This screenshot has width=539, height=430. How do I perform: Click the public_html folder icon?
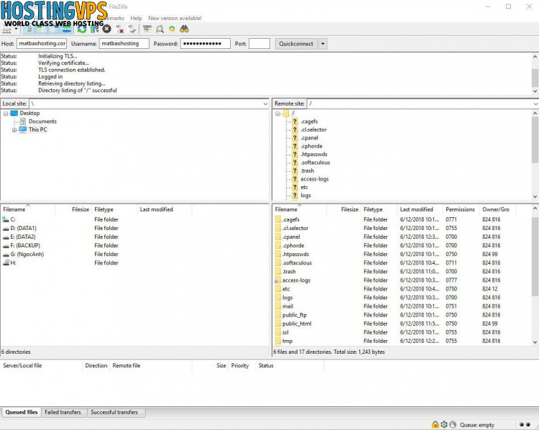tap(278, 324)
